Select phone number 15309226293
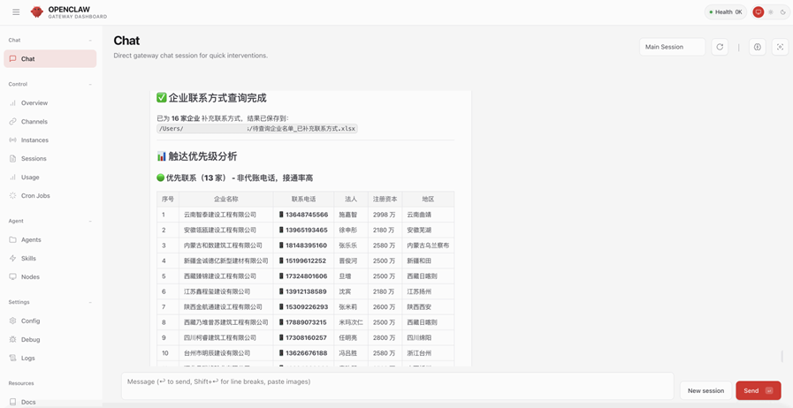Viewport: 793px width, 408px height. tap(307, 307)
